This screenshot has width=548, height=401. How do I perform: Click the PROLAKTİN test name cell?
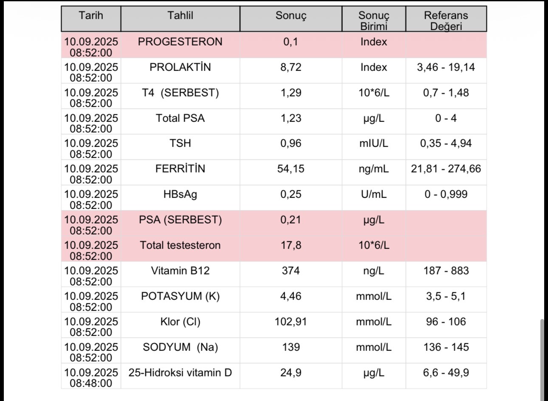tap(180, 67)
